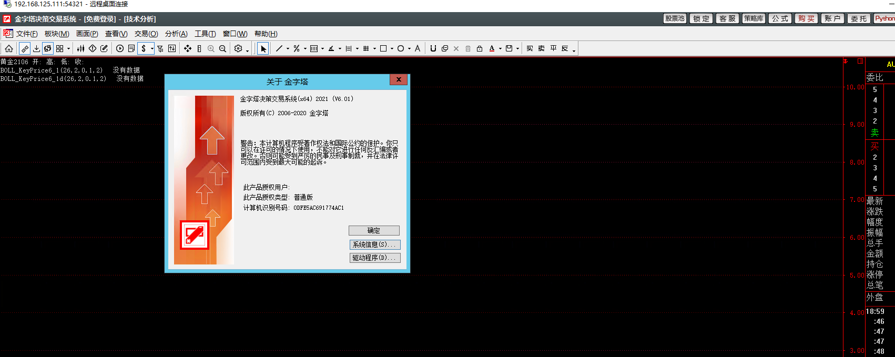Click the 委比 label in quote panel
Image resolution: width=895 pixels, height=357 pixels.
(x=875, y=77)
